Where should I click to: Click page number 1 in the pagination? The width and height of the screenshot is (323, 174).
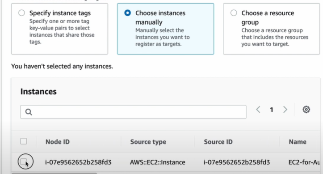pyautogui.click(x=272, y=110)
